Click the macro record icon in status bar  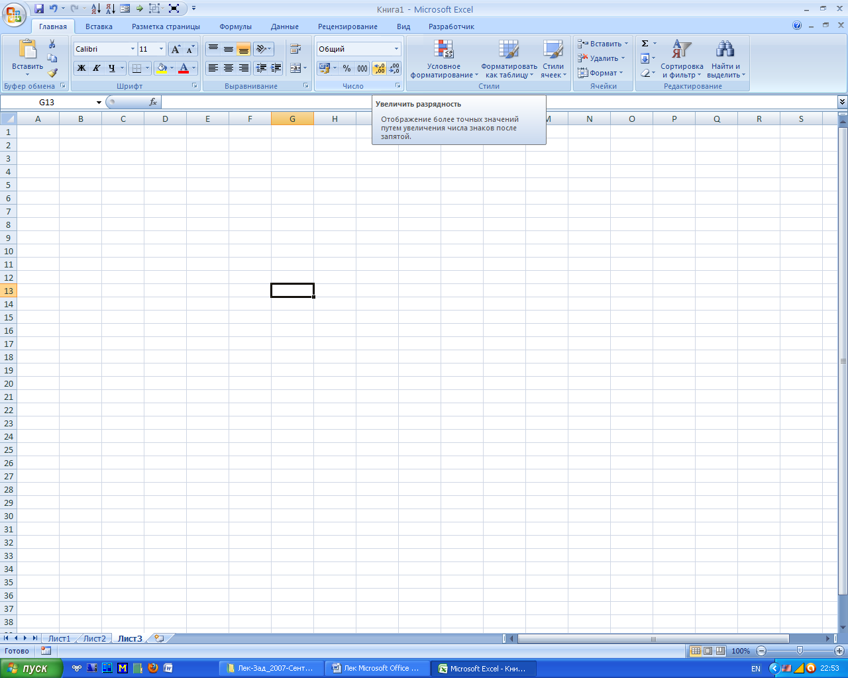46,651
